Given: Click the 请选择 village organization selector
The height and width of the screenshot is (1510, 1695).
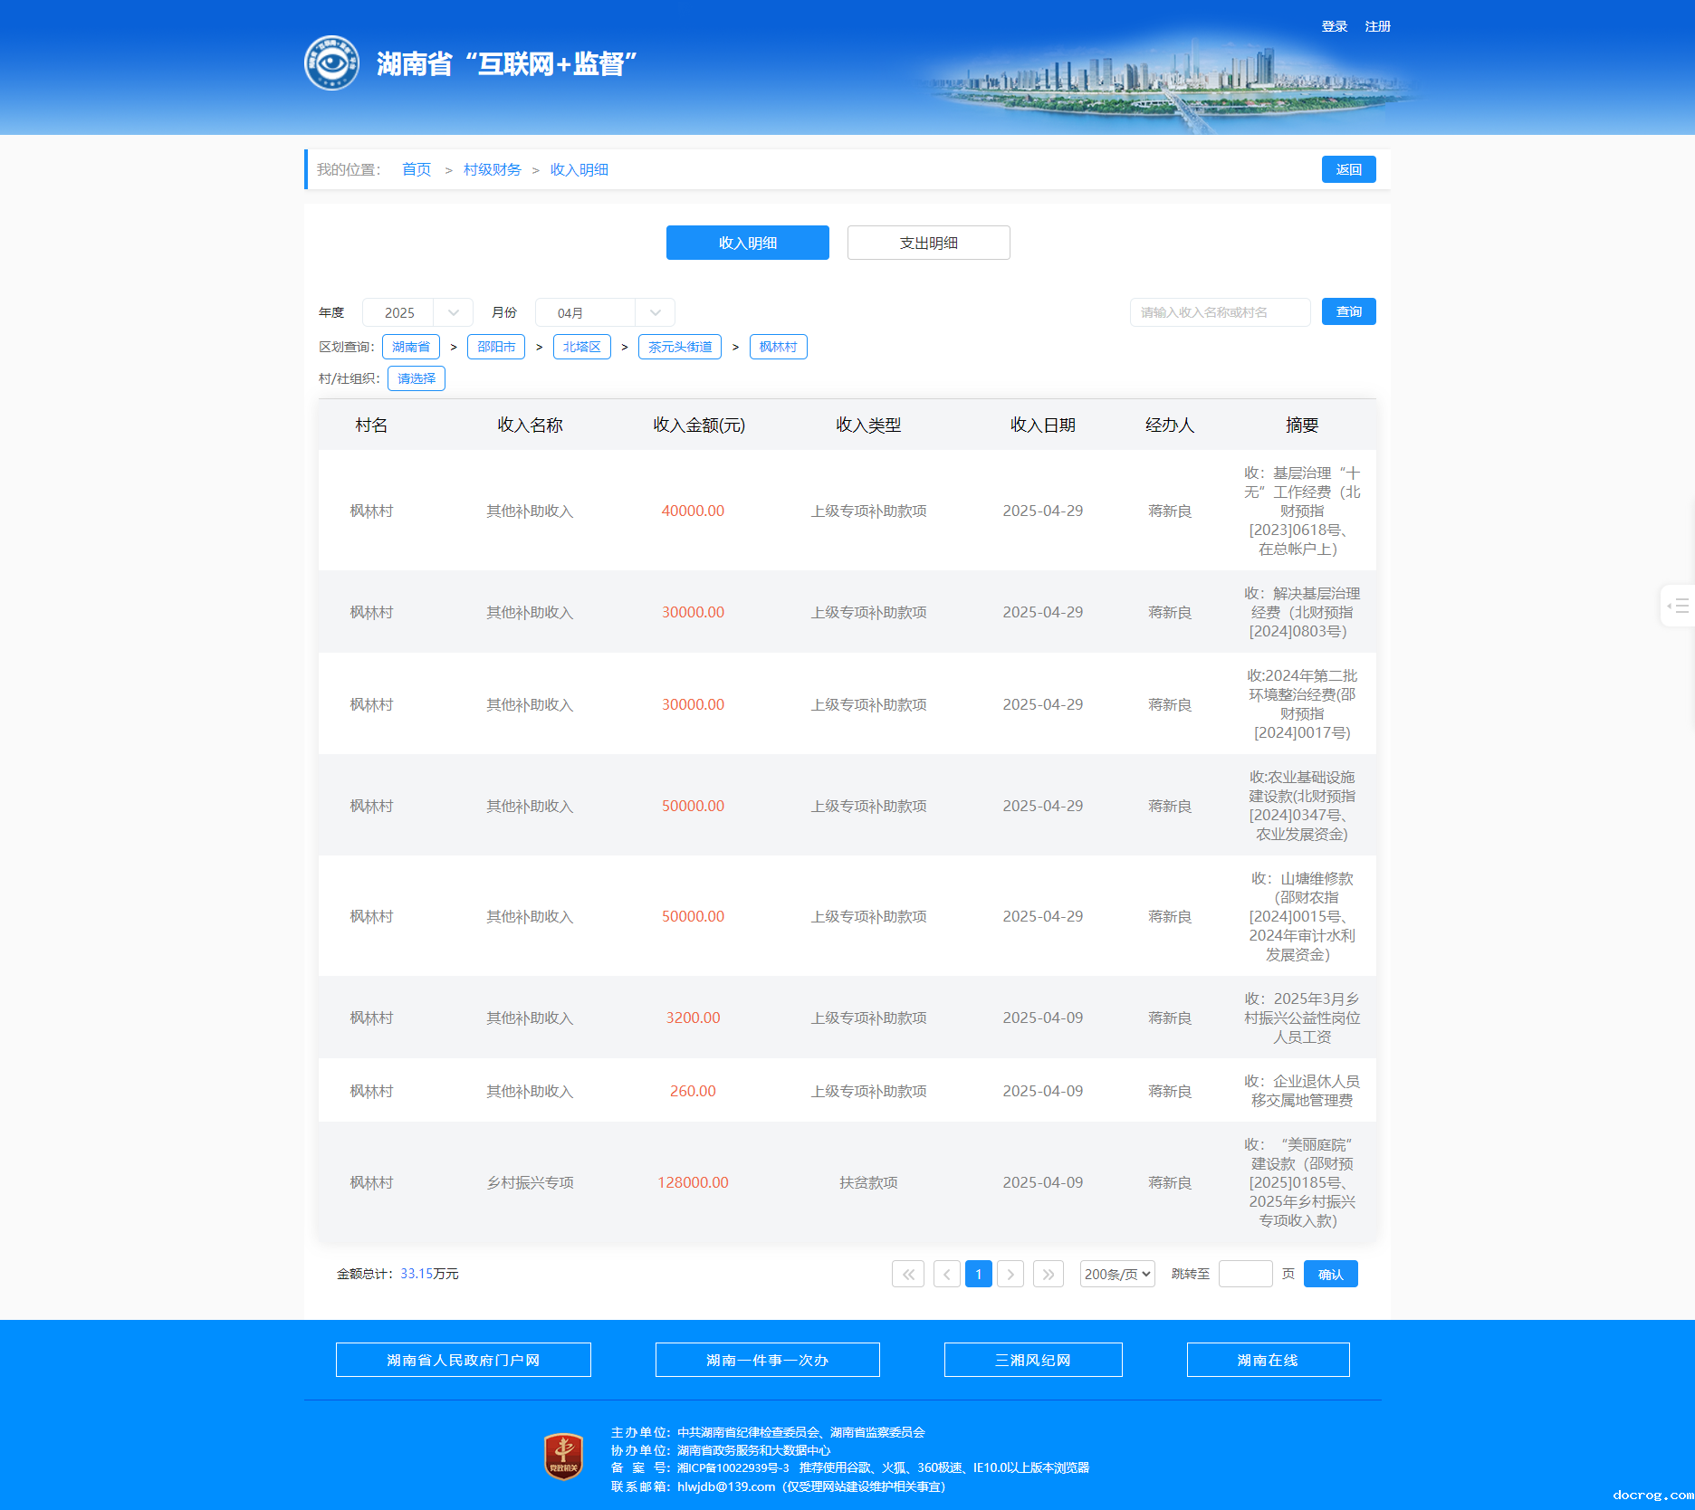Looking at the screenshot, I should 416,378.
